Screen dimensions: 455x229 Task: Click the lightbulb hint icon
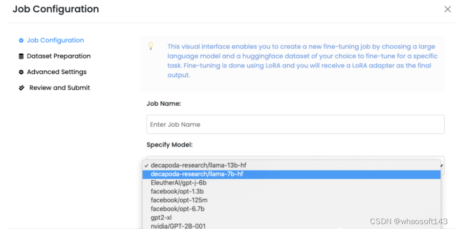pos(151,46)
